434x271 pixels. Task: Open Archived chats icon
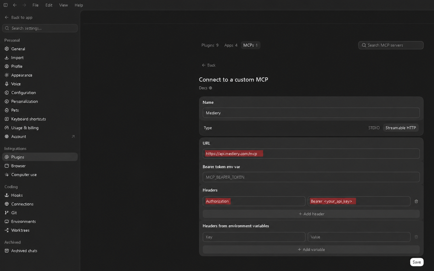click(7, 251)
